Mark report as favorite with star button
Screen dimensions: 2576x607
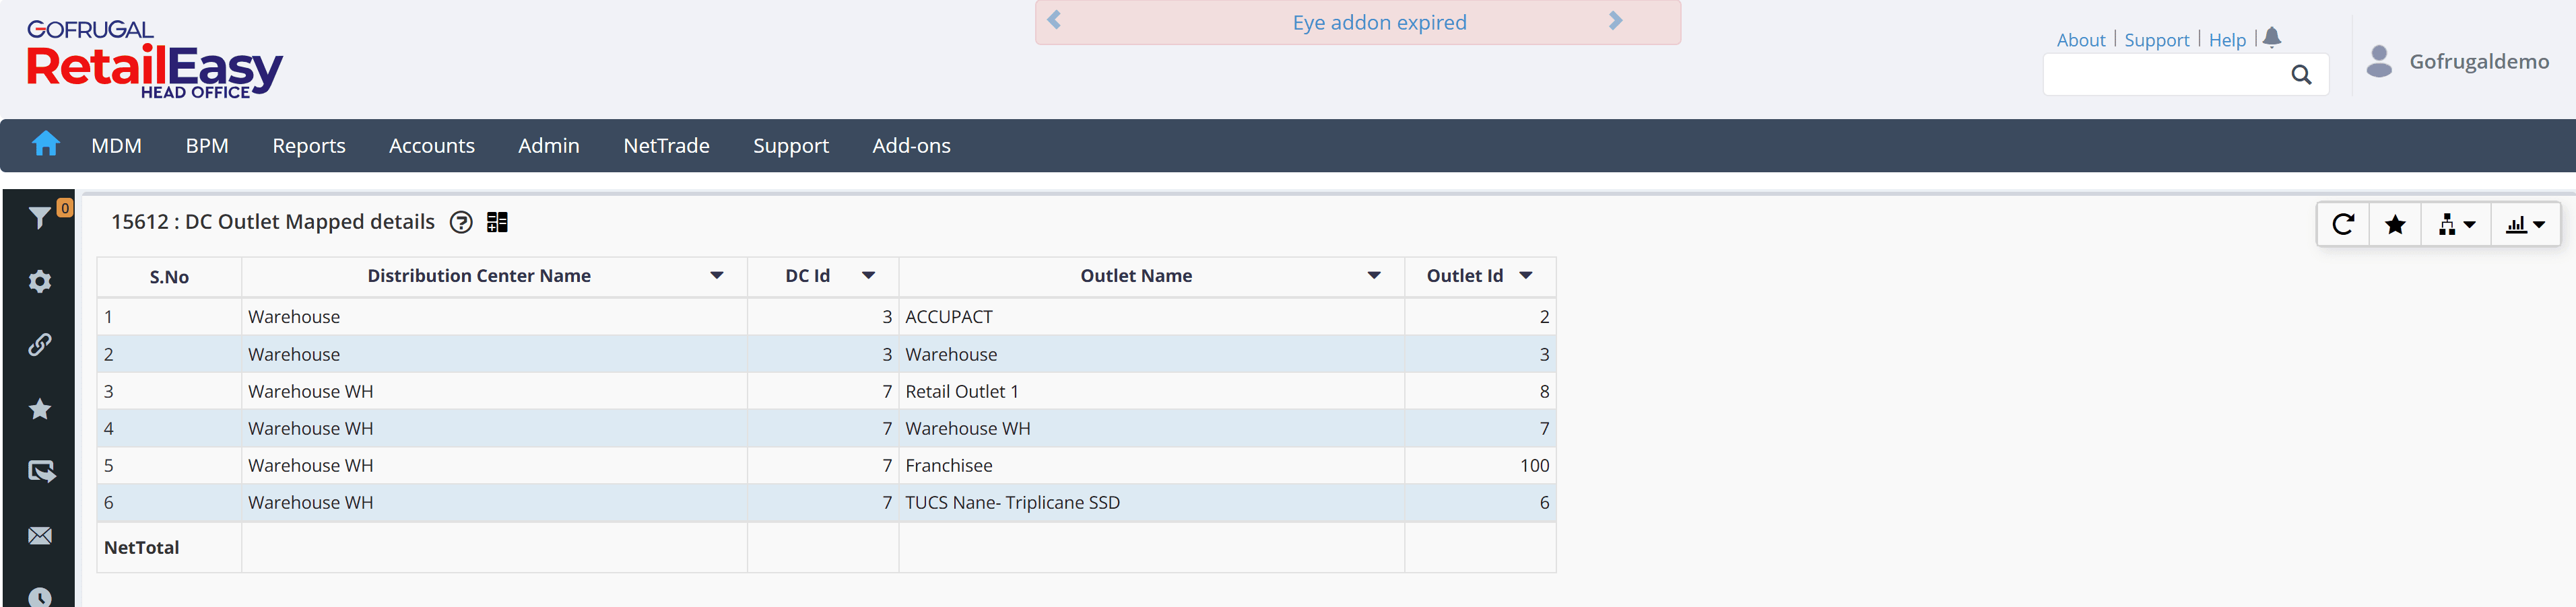pyautogui.click(x=2395, y=225)
